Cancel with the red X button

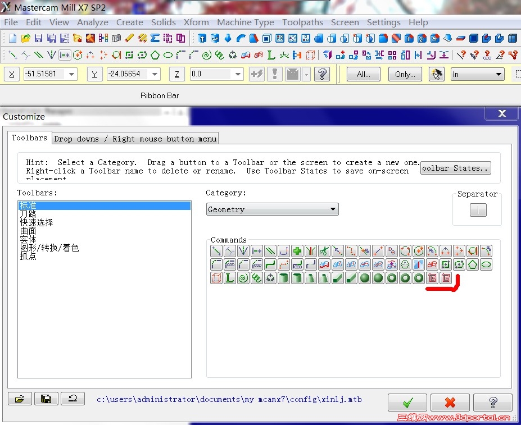(450, 403)
